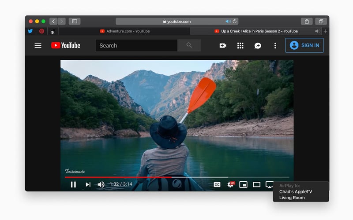The height and width of the screenshot is (220, 353).
Task: Focus the YouTube Search field
Action: click(x=136, y=46)
